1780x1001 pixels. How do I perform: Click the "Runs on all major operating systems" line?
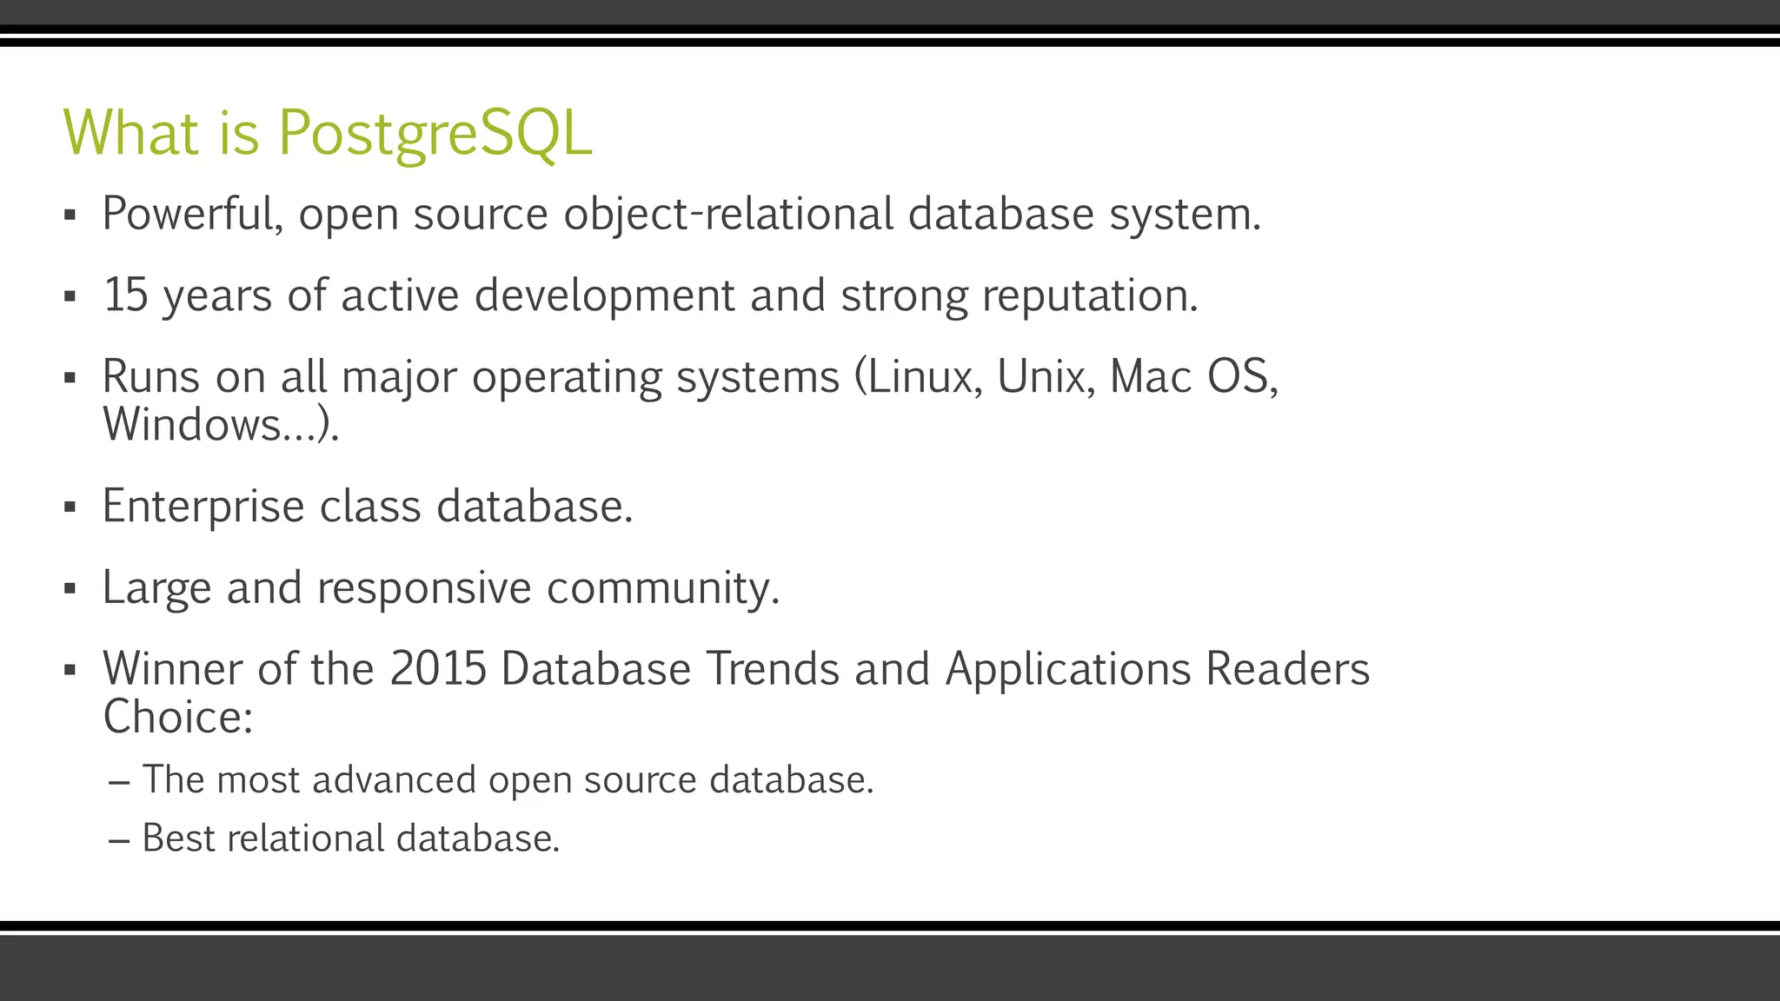coord(690,377)
